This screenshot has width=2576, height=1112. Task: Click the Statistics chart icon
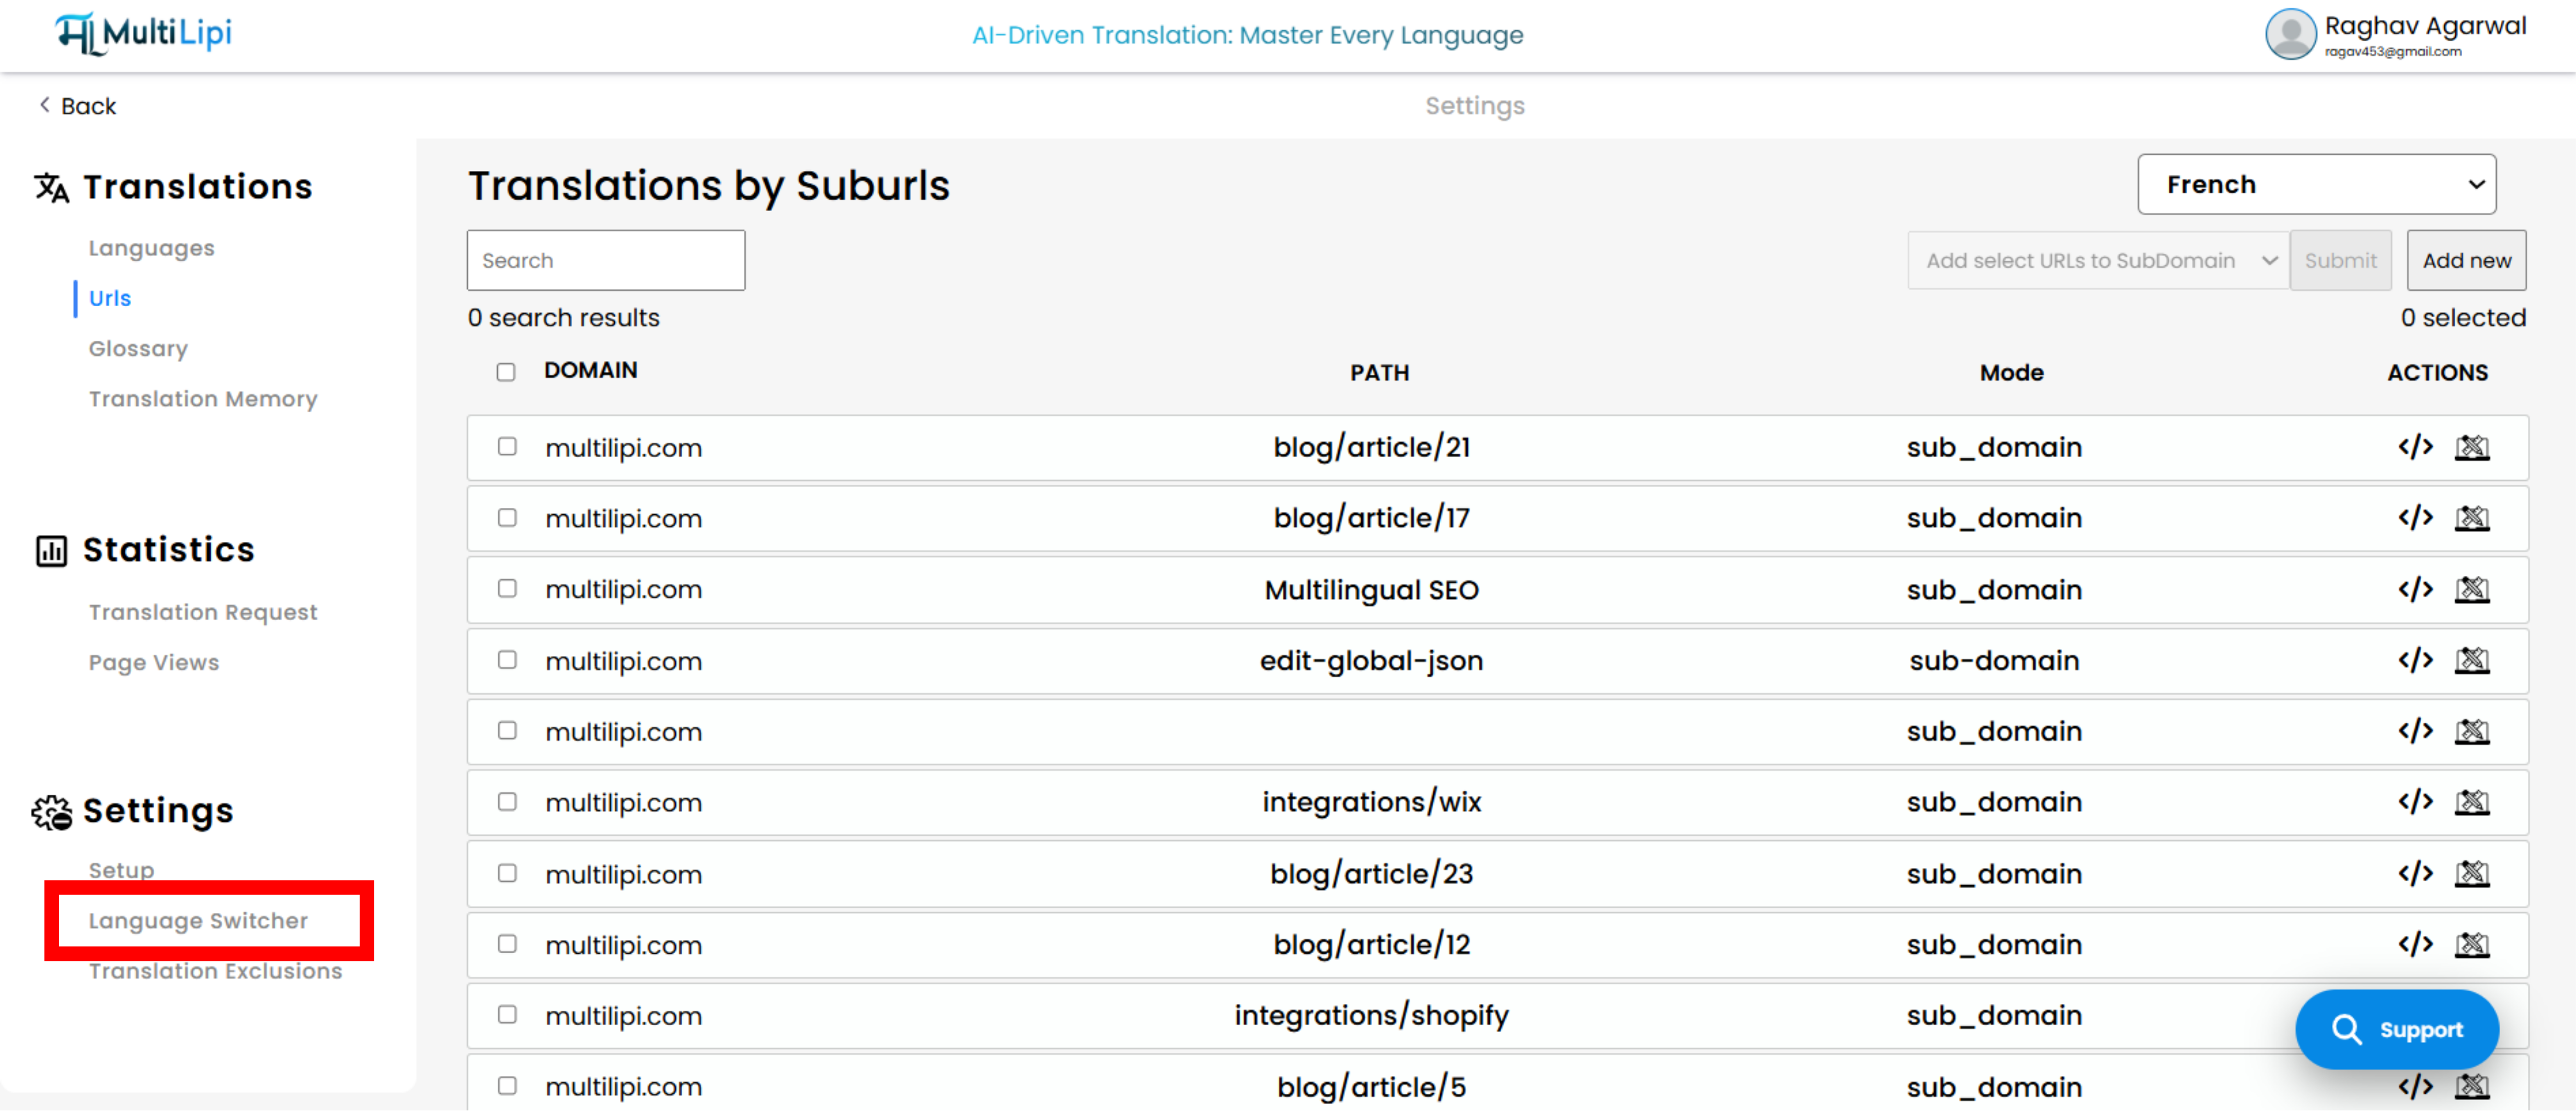point(51,550)
